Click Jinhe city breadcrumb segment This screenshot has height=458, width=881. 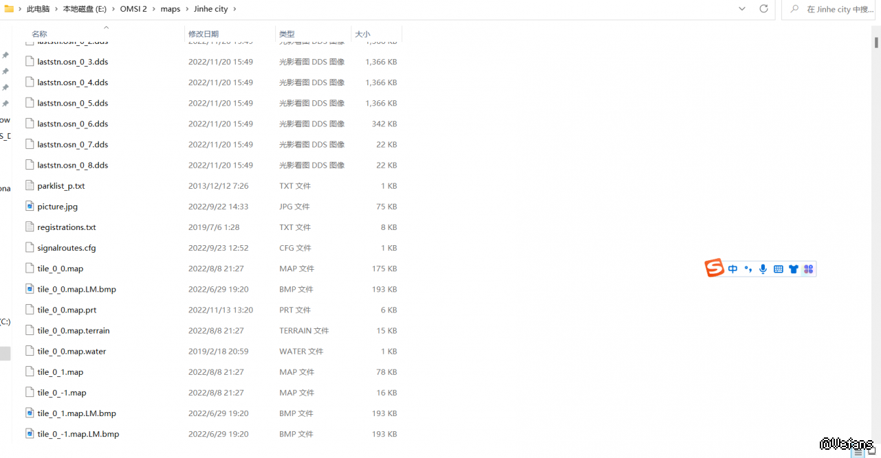(211, 9)
